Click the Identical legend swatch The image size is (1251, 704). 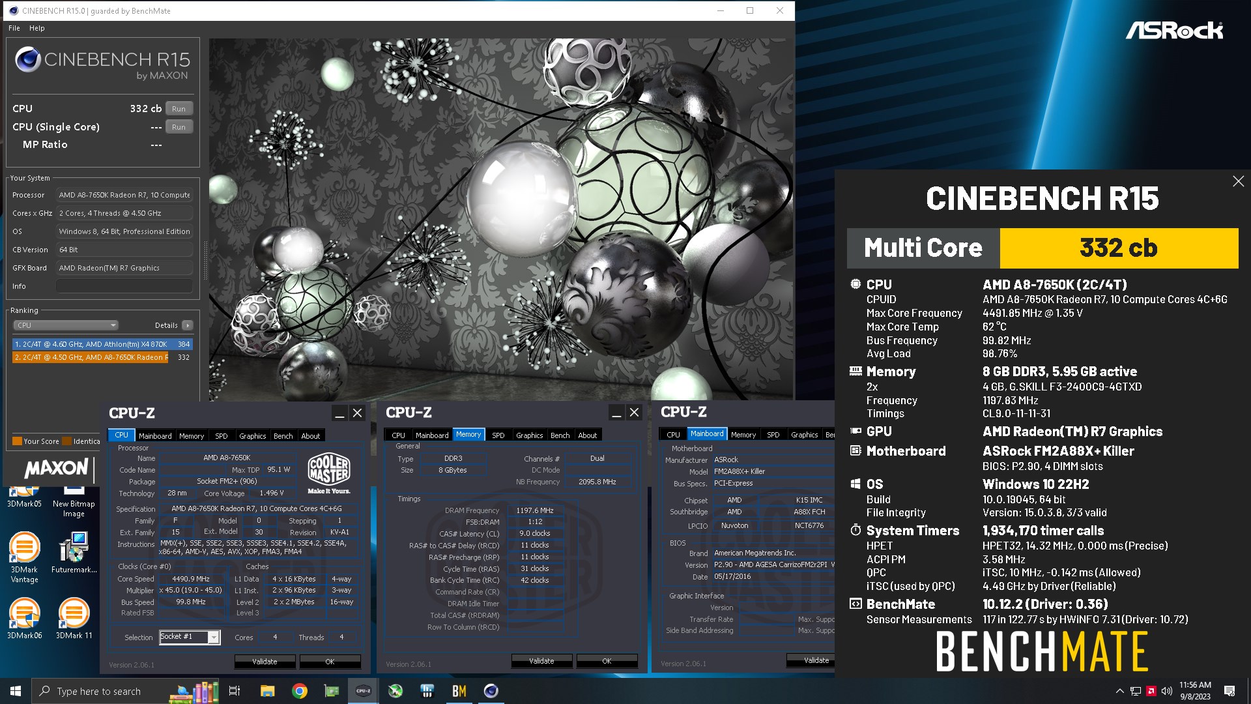pos(66,441)
